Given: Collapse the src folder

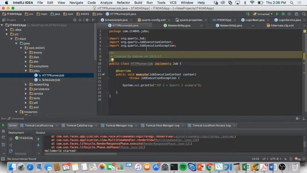Looking at the screenshot, I should [7, 34].
